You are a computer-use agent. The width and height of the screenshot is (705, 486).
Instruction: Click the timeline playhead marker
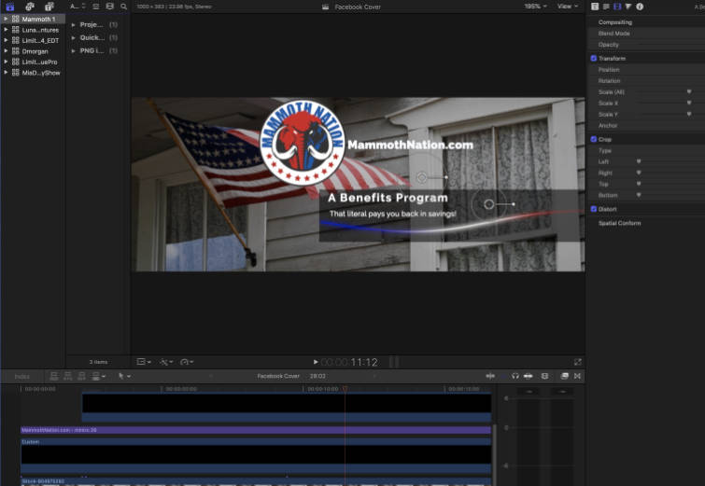point(345,389)
